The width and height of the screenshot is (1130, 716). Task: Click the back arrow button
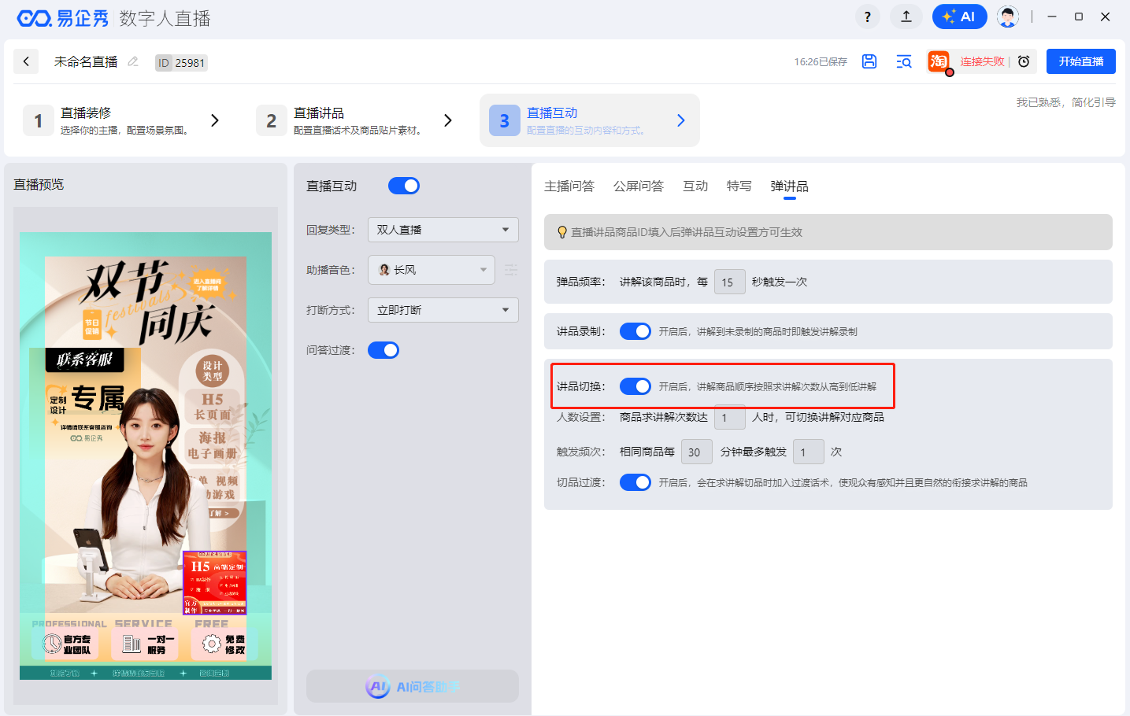pos(26,61)
